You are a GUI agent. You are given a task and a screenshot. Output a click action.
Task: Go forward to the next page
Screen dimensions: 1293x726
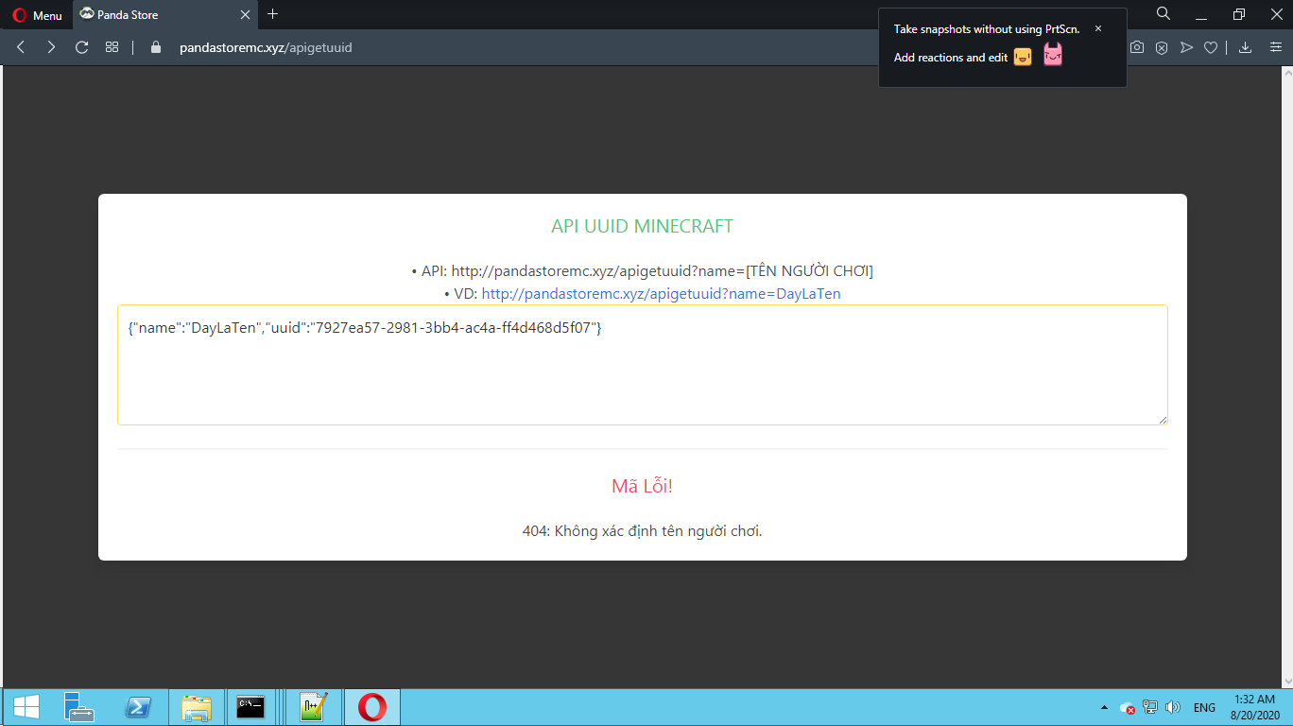pos(51,47)
